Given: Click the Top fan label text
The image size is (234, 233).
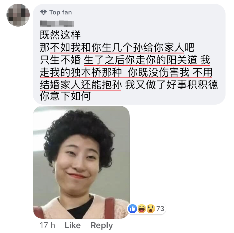Looking at the screenshot, I should (60, 12).
